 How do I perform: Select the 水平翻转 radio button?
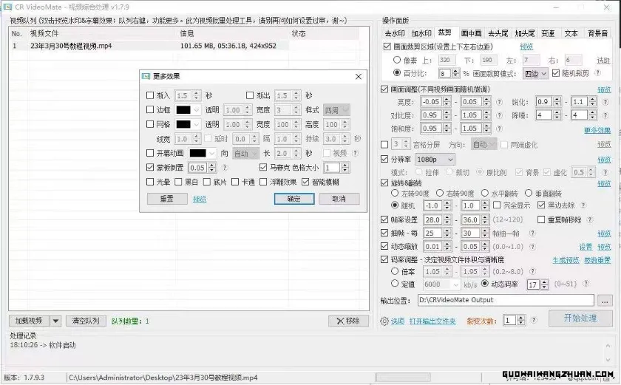coord(485,193)
